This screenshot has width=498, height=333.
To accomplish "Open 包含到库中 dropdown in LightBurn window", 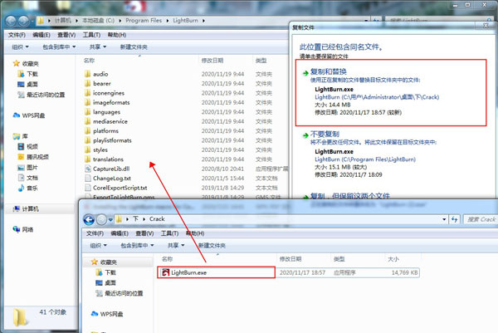I will (x=59, y=47).
